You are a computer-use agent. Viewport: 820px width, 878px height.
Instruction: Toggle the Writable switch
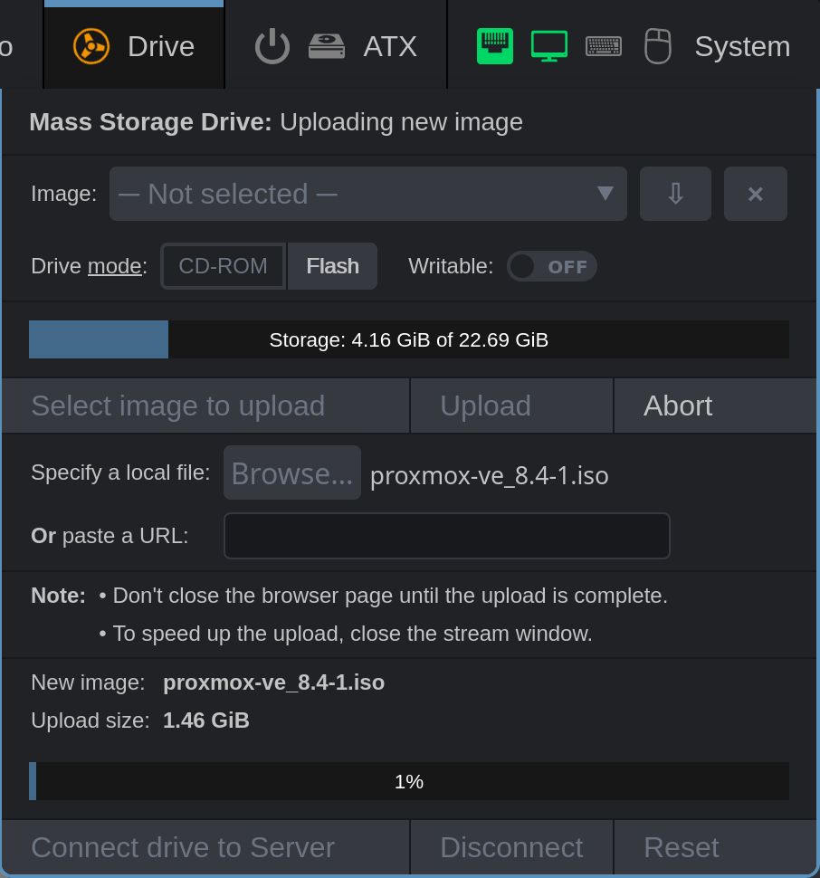pyautogui.click(x=552, y=266)
